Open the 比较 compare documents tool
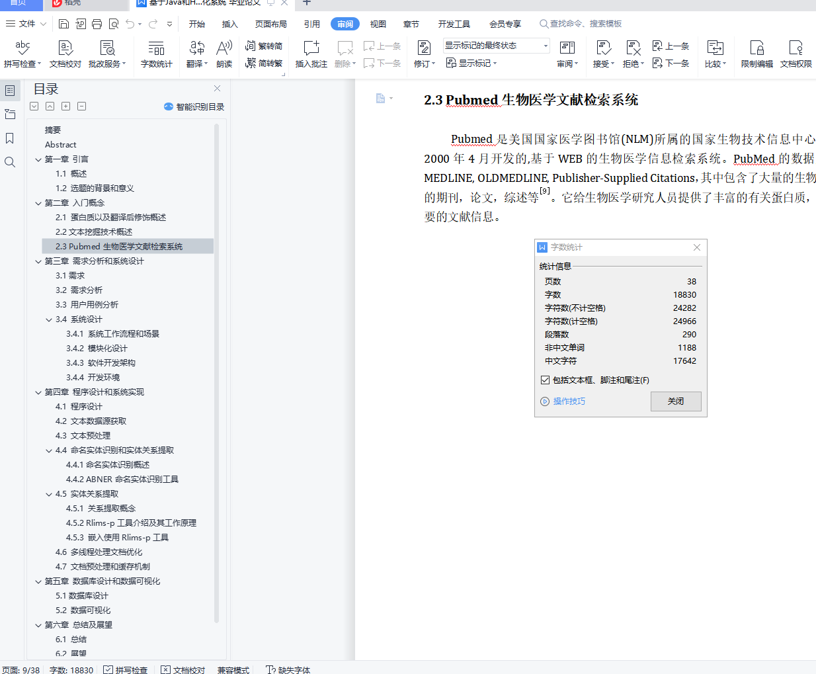Viewport: 816px width, 674px height. point(715,54)
